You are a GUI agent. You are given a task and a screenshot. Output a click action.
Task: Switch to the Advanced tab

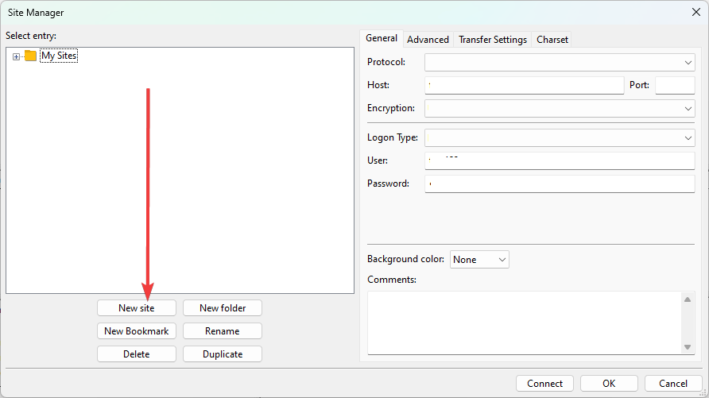[x=428, y=39]
